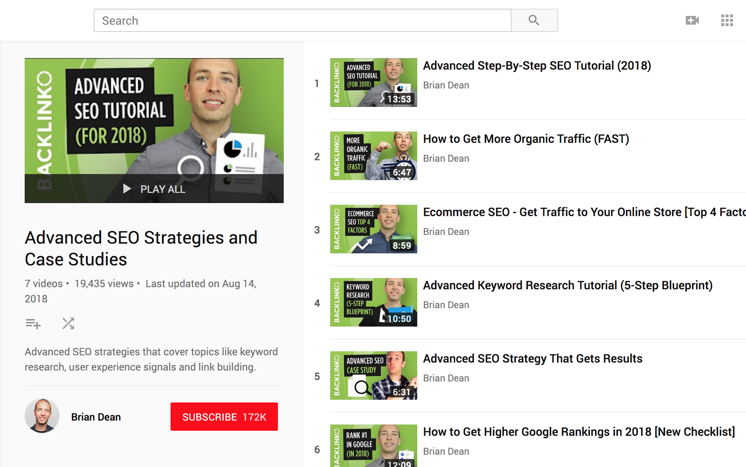Image resolution: width=746 pixels, height=467 pixels.
Task: Click the save playlist icon
Action: tap(33, 323)
